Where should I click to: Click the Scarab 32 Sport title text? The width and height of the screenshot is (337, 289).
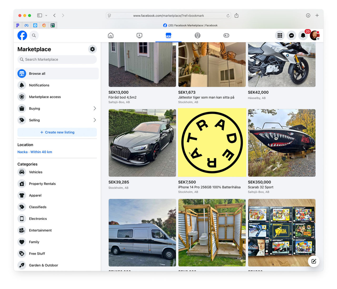261,187
